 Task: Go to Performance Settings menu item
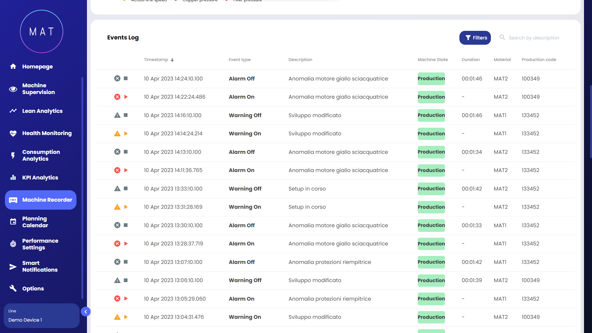40,244
